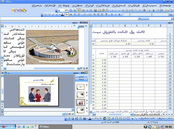This screenshot has height=129, width=174.
Task: Click the Office taskbar button
Action: pos(55,127)
